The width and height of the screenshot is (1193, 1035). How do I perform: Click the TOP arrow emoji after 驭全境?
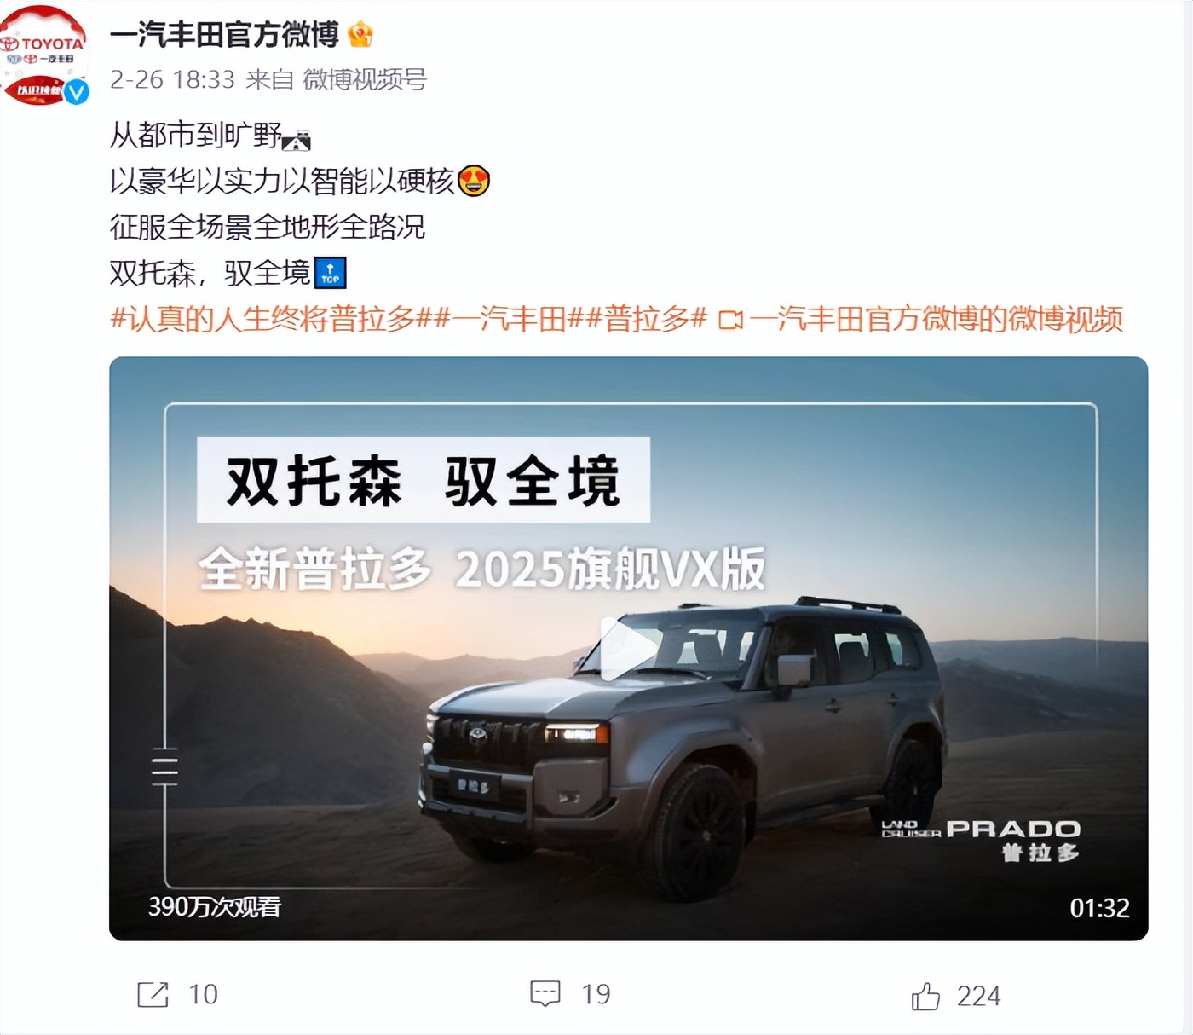point(331,273)
